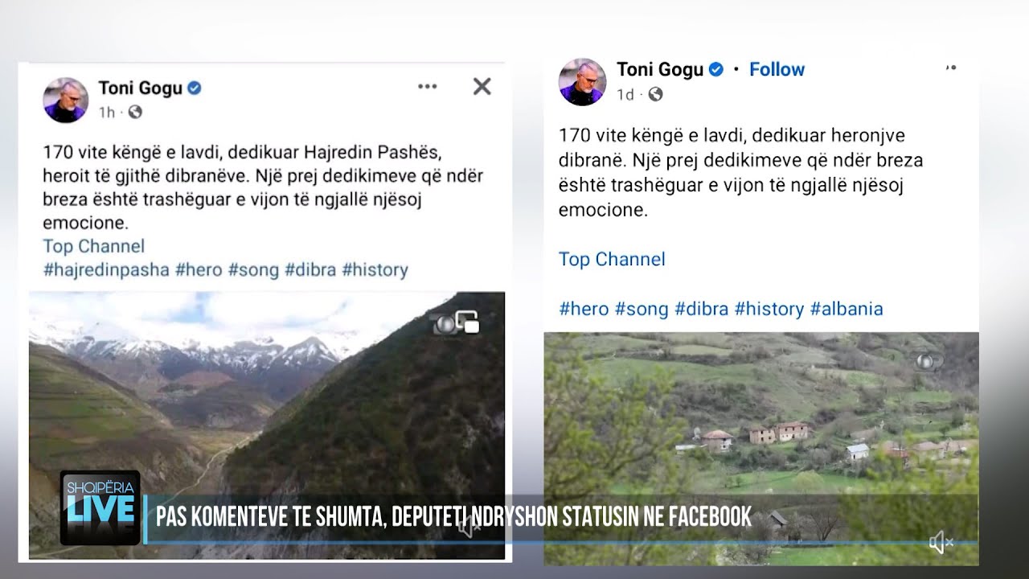Image resolution: width=1029 pixels, height=579 pixels.
Task: Click verified badge beside left Toni Gogu name
Action: click(194, 88)
